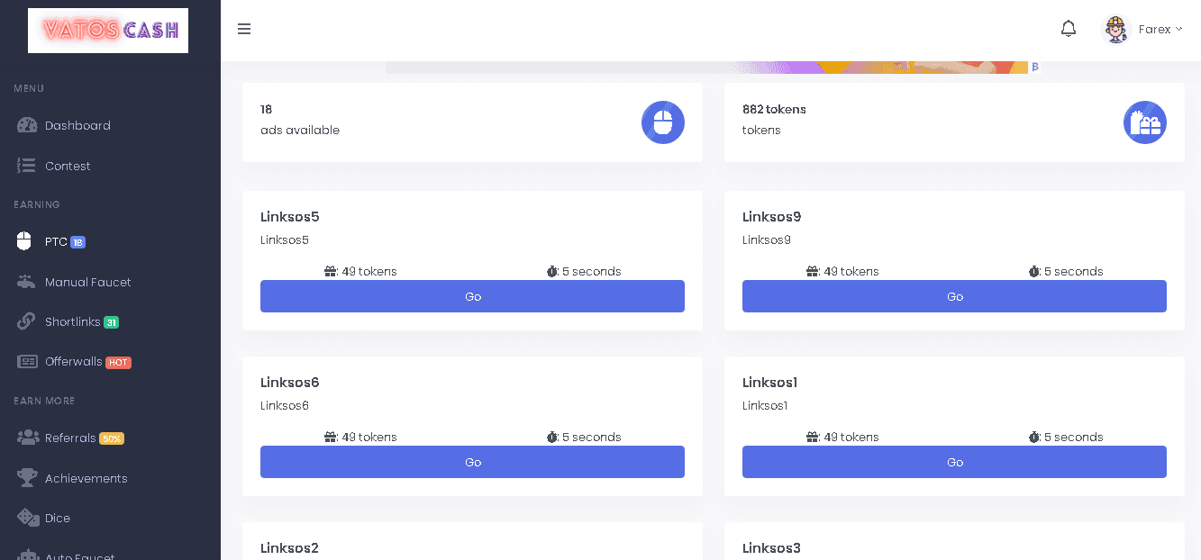The width and height of the screenshot is (1201, 560).
Task: Open the Shortlinks menu item
Action: coord(72,321)
